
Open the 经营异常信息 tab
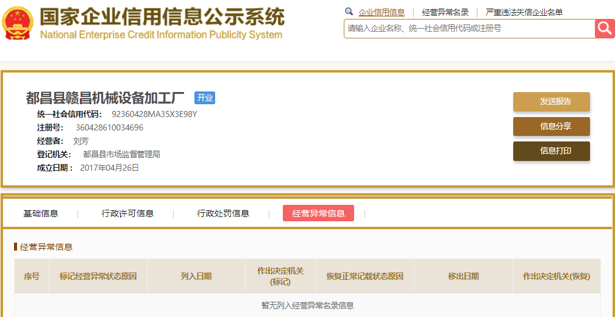(x=319, y=213)
